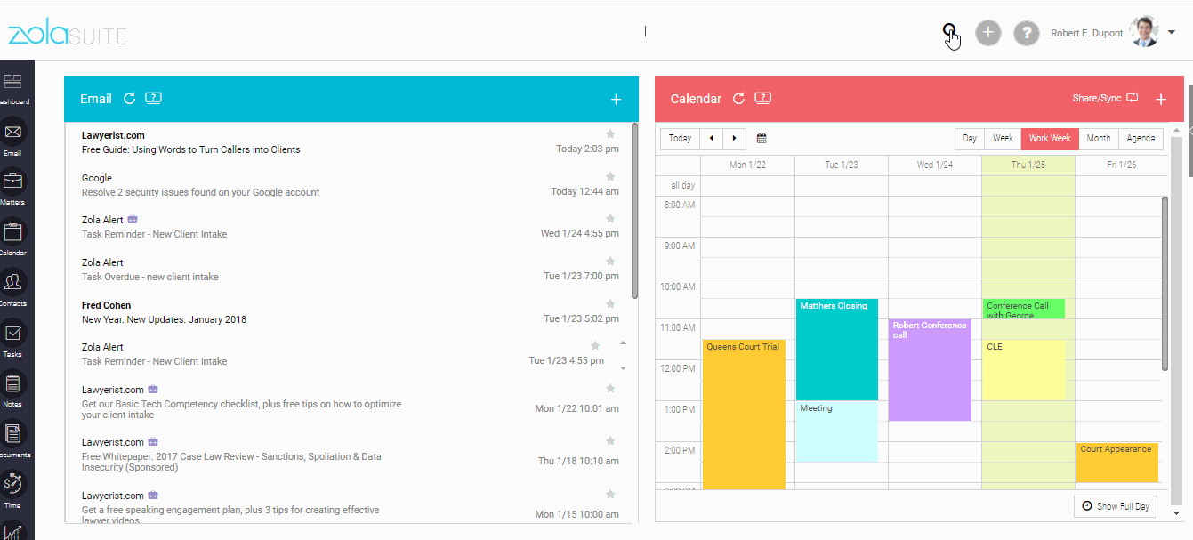
Task: Star the Fred Cohen email
Action: [x=610, y=303]
